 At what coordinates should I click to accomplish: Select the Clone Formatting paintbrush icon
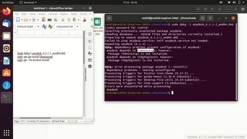tap(85, 20)
